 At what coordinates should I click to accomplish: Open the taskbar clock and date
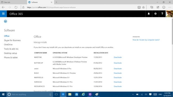(167, 94)
